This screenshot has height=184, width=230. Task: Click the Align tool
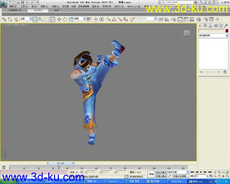pos(167,20)
